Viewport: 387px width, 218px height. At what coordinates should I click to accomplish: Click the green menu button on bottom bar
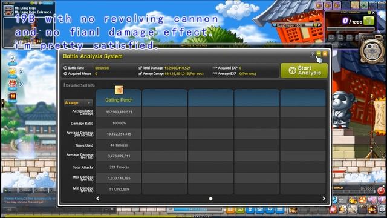[240, 210]
